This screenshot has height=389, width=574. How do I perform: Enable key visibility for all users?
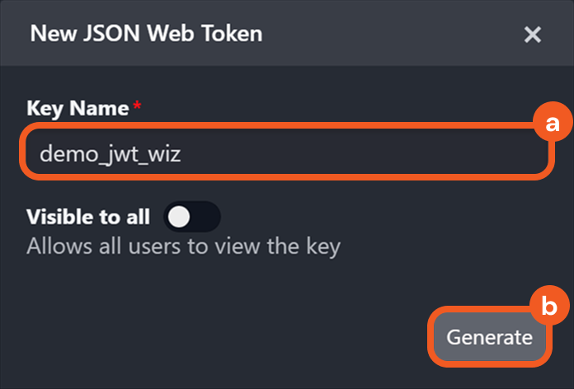click(192, 217)
